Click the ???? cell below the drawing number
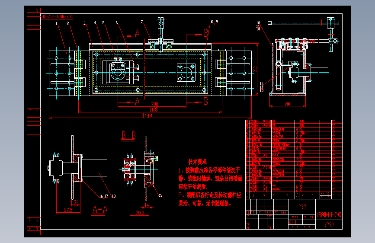375x243 pixels. 329,224
